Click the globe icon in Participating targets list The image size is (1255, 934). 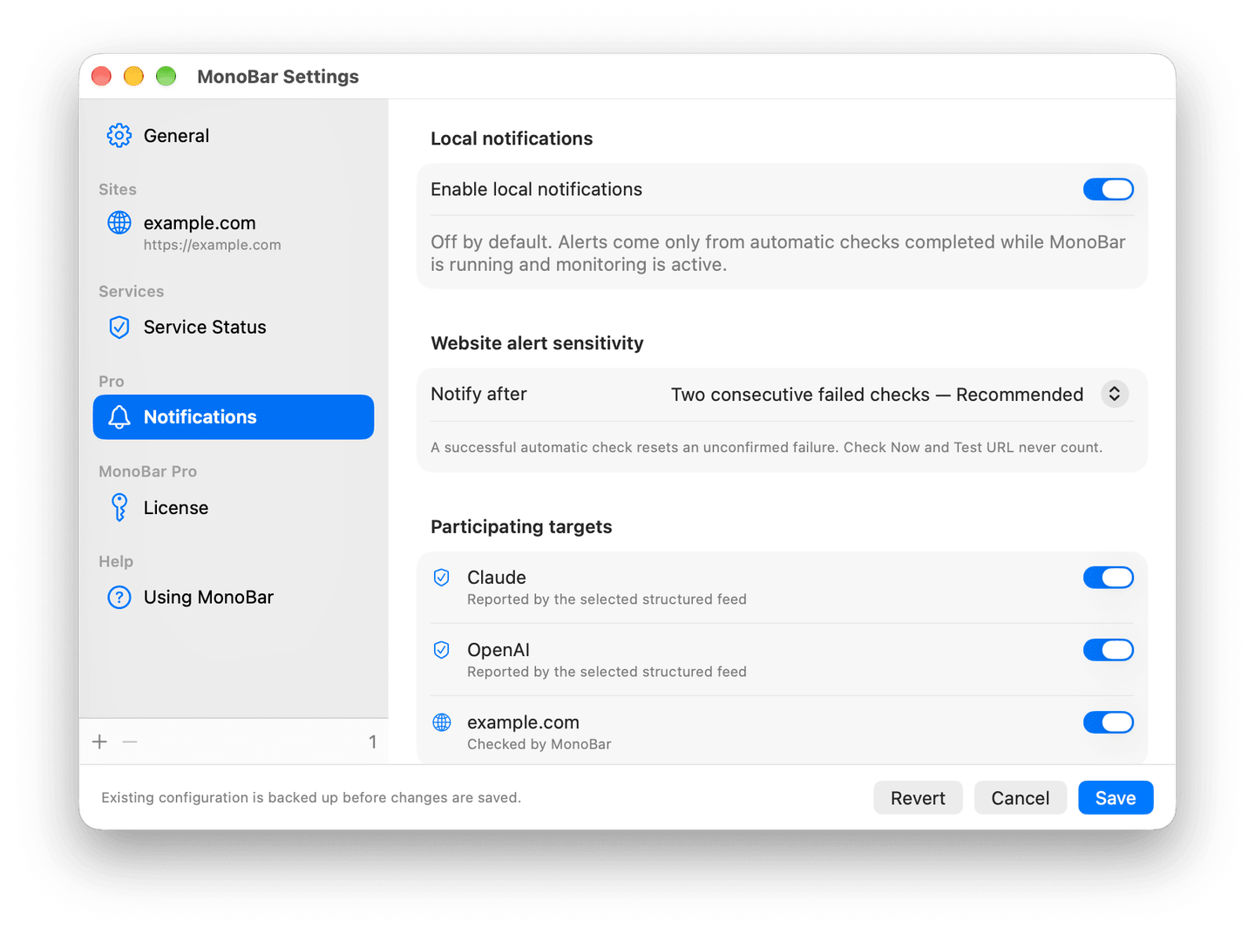[x=442, y=722]
